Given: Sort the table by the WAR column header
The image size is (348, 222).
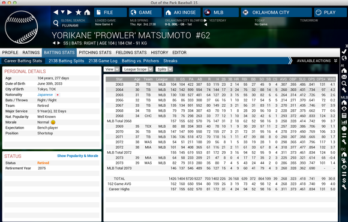Looking at the screenshot, I should pyautogui.click(x=331, y=79).
